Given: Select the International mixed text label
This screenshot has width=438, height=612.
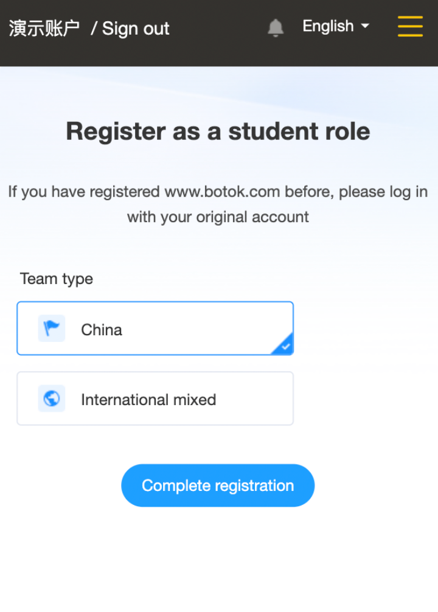Looking at the screenshot, I should [148, 400].
